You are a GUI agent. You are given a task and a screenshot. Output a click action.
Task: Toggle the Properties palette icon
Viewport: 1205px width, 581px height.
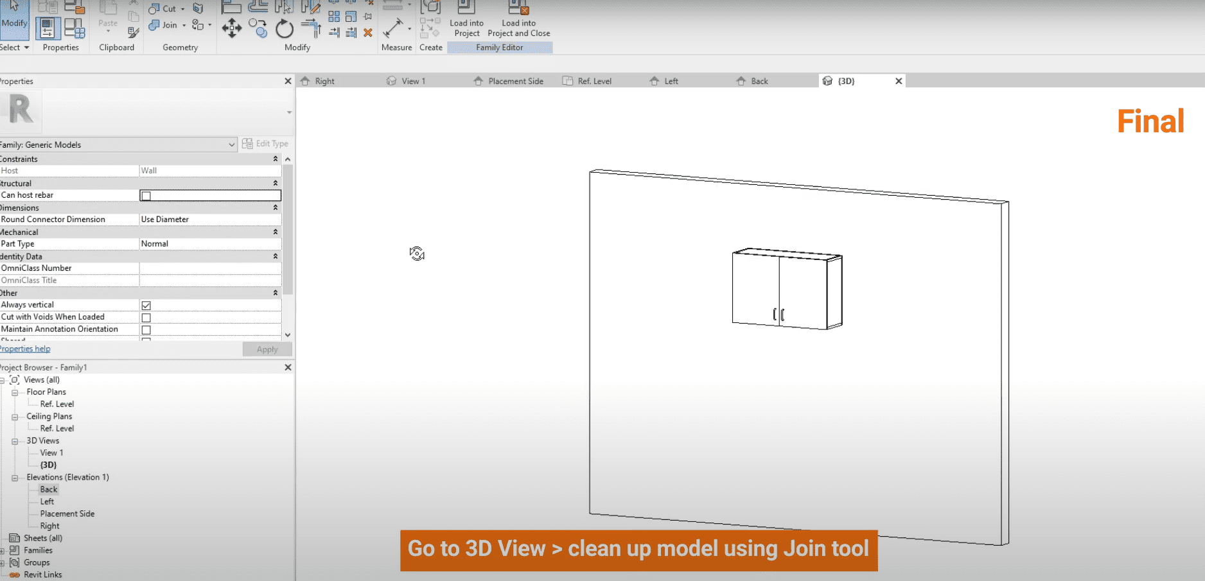(x=48, y=28)
